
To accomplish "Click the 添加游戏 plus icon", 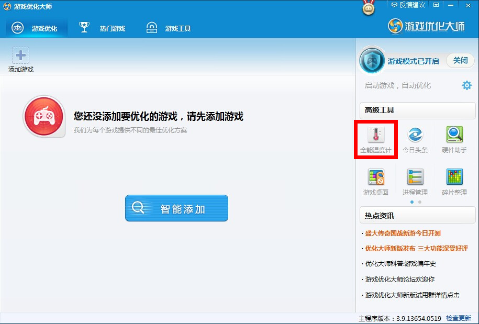I will [x=21, y=55].
